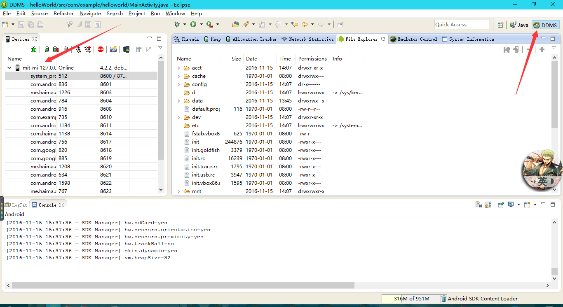Image resolution: width=563 pixels, height=307 pixels.
Task: Click the new folder plus icon
Action: [x=542, y=49]
